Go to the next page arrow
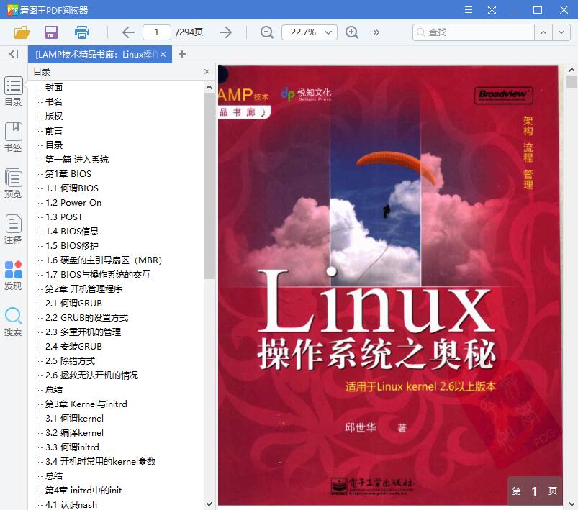 [225, 32]
